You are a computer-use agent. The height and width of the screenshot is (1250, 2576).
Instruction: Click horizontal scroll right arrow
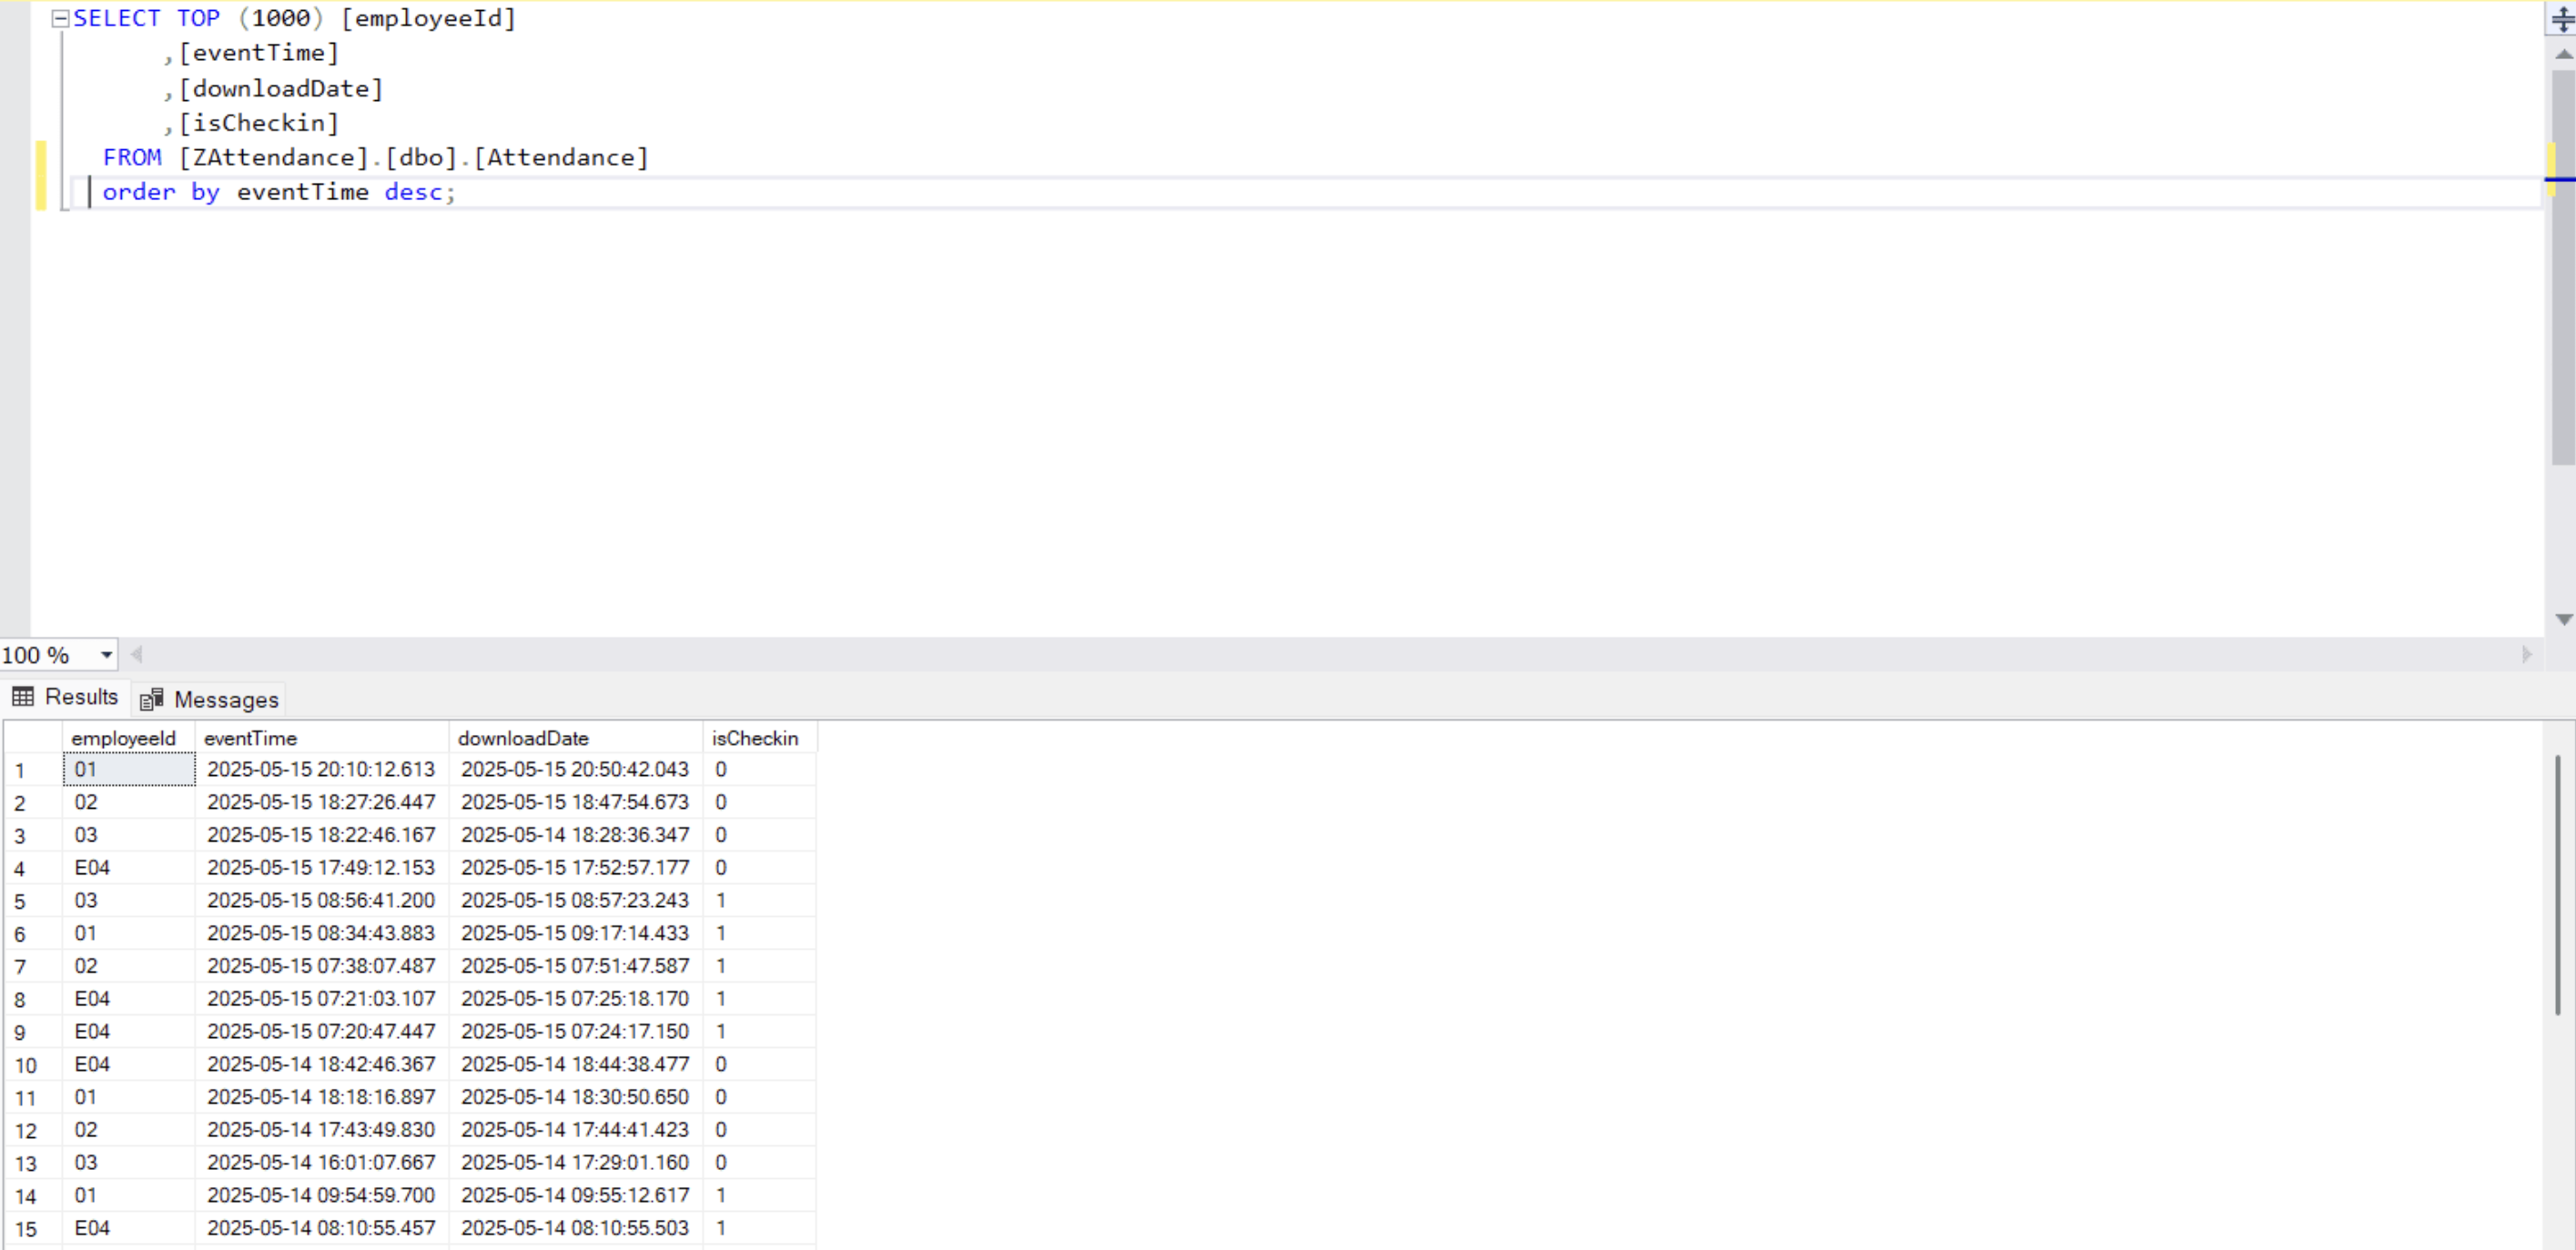click(2527, 655)
